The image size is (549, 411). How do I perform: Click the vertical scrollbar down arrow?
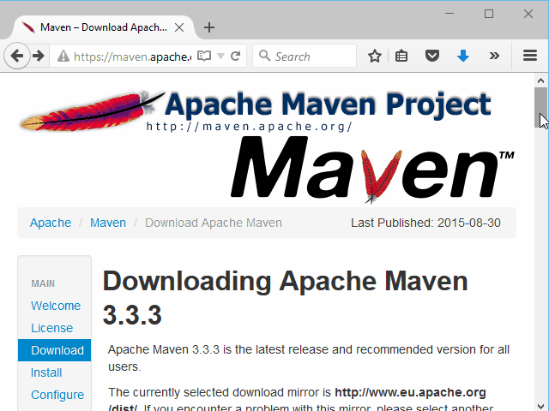coord(540,404)
